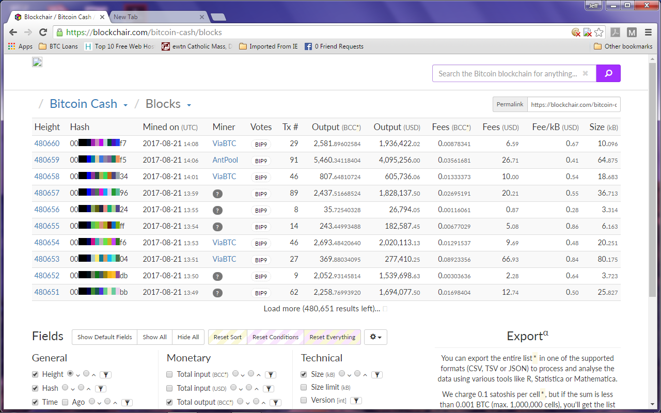The width and height of the screenshot is (661, 413).
Task: Open the filter icon for Total input BCC
Action: click(271, 375)
